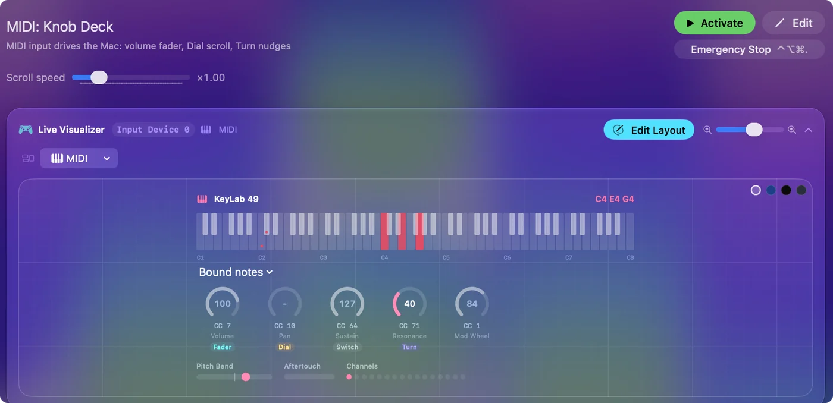Screen dimensions: 833x403
Task: Click the highlighted G4 piano key
Action: point(419,241)
